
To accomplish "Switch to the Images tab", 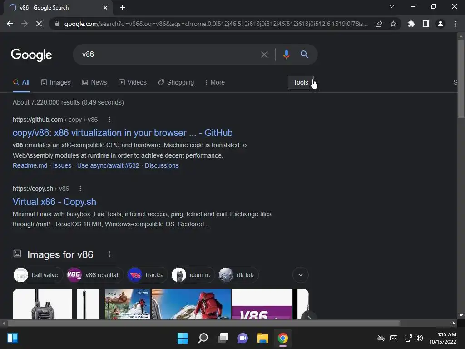I will click(x=56, y=83).
